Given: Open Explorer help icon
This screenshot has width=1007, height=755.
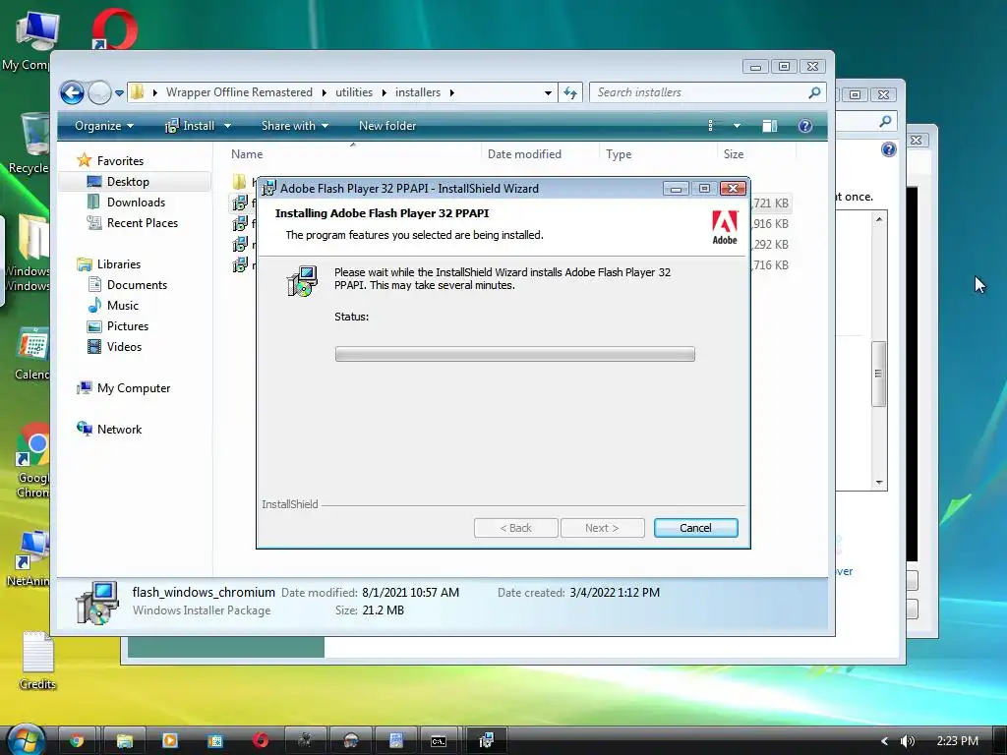Looking at the screenshot, I should click(x=804, y=126).
